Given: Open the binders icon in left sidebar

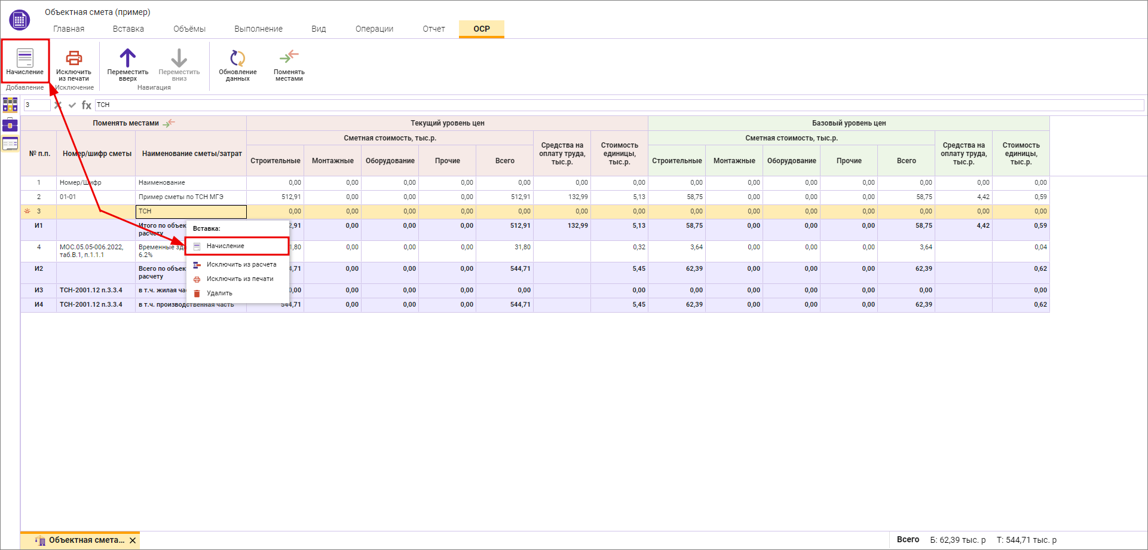Looking at the screenshot, I should point(10,105).
